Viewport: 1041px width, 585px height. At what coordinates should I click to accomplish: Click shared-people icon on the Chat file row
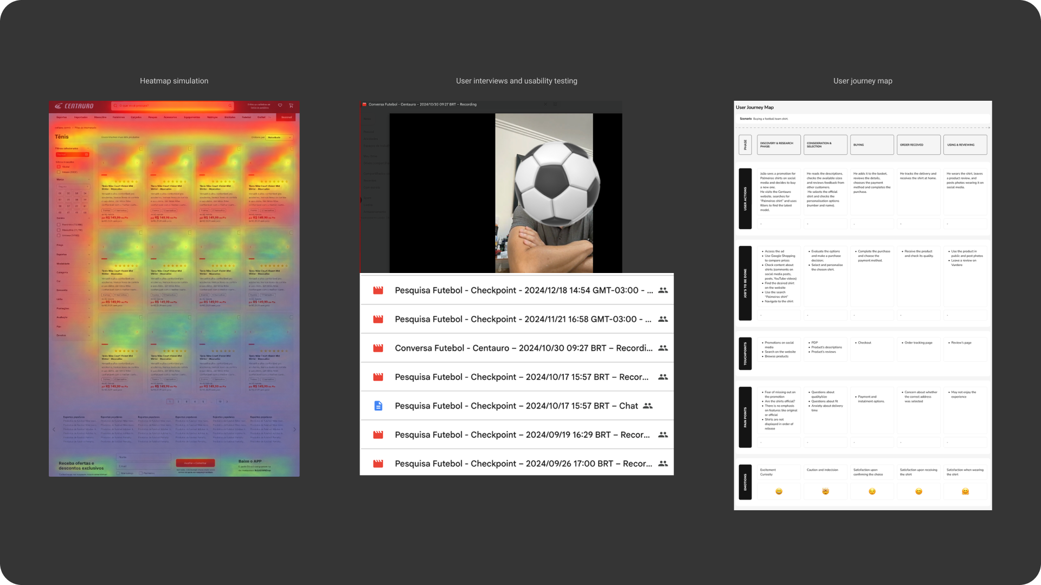(x=647, y=406)
